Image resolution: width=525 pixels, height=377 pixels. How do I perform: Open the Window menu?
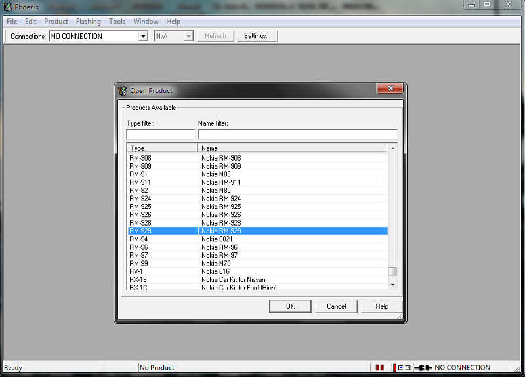tap(146, 22)
